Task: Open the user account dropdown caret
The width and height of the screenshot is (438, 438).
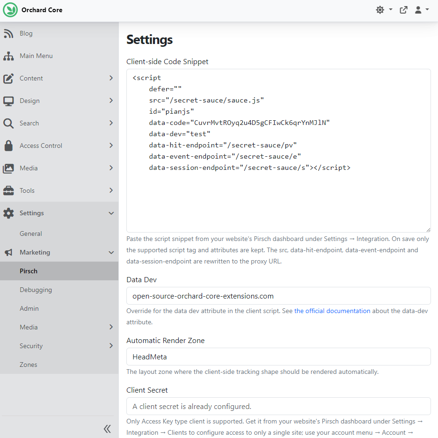Action: coord(427,9)
